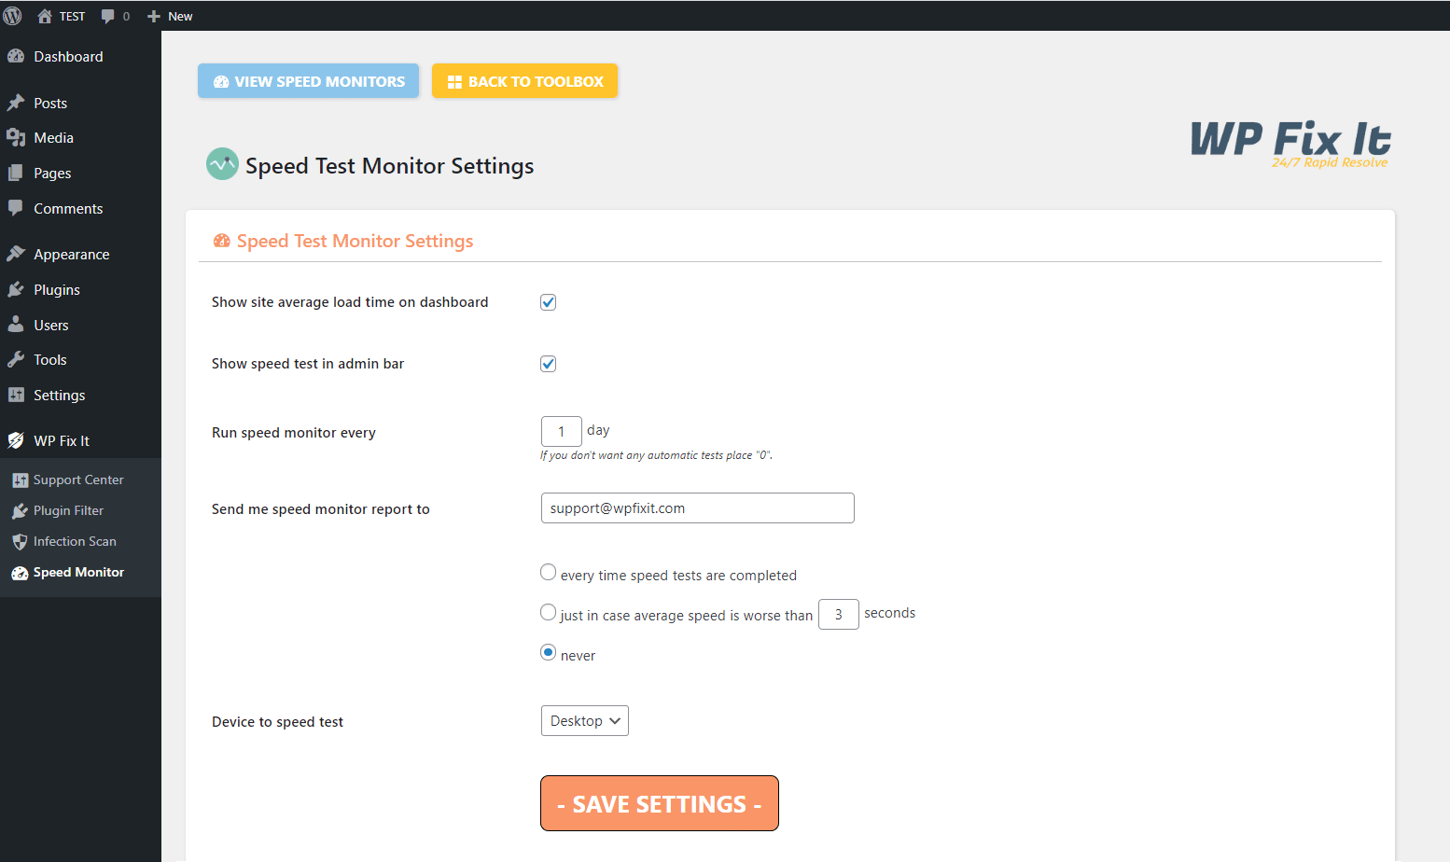Open the comments bubble in admin bar
The height and width of the screenshot is (862, 1450).
pos(108,16)
